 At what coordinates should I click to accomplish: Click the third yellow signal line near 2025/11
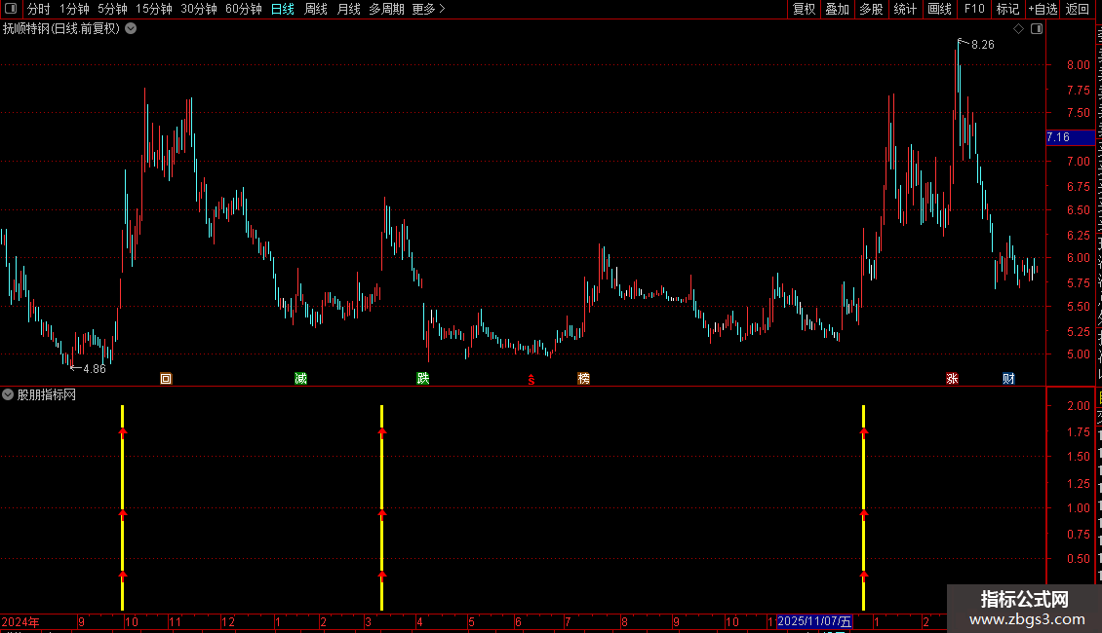click(x=863, y=507)
